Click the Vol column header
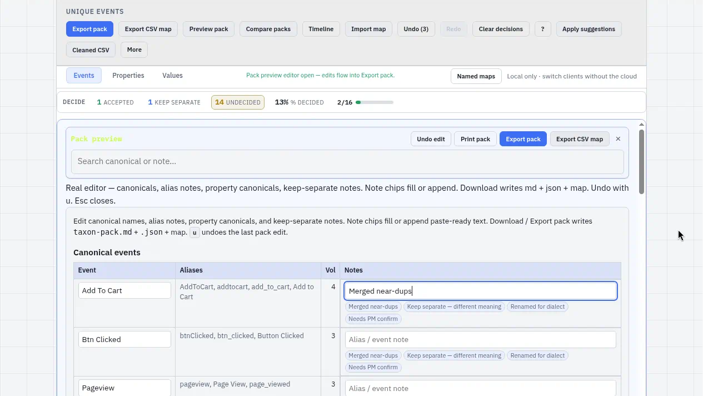703x396 pixels. [330, 270]
